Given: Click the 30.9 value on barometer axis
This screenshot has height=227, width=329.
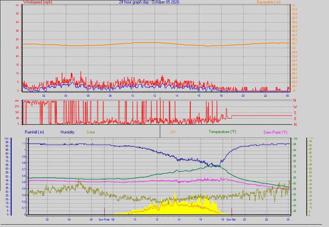Looking at the screenshot, I should coord(294,9).
